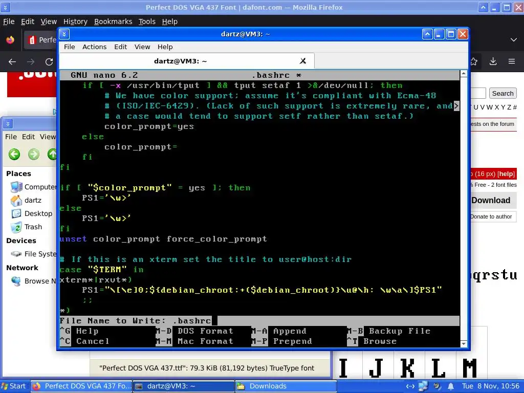Click the File Name to Write field
The width and height of the screenshot is (524, 393).
pos(259,321)
